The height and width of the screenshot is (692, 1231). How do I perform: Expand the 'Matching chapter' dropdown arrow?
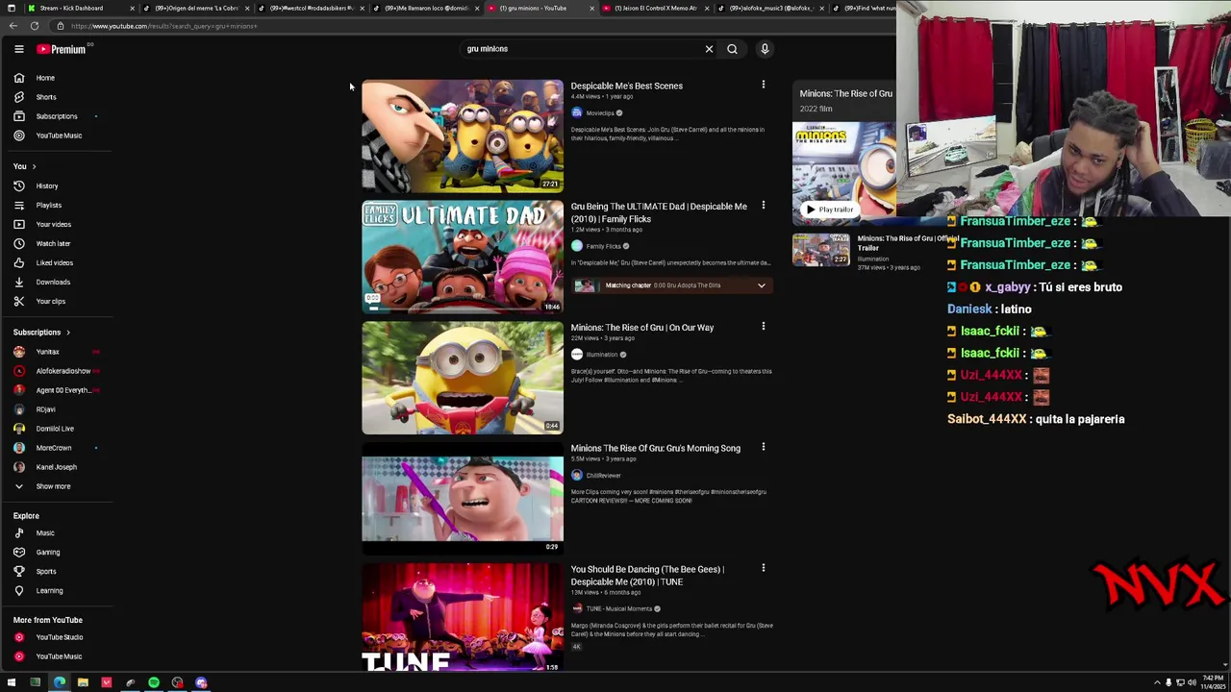point(761,285)
